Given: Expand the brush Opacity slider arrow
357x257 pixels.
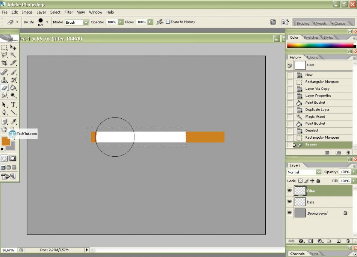Looking at the screenshot, I should pos(121,22).
